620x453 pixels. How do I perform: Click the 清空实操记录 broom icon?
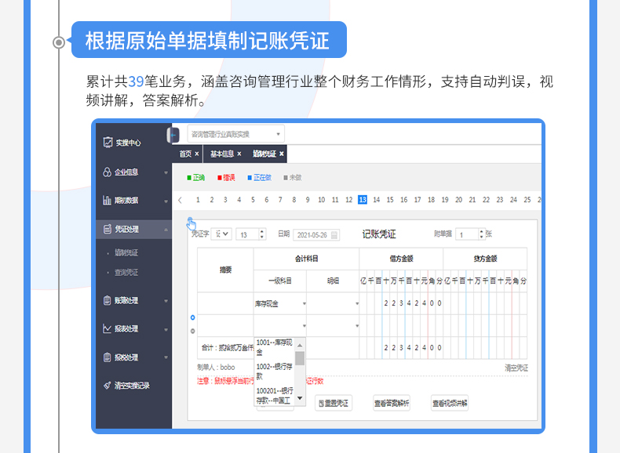(x=108, y=386)
